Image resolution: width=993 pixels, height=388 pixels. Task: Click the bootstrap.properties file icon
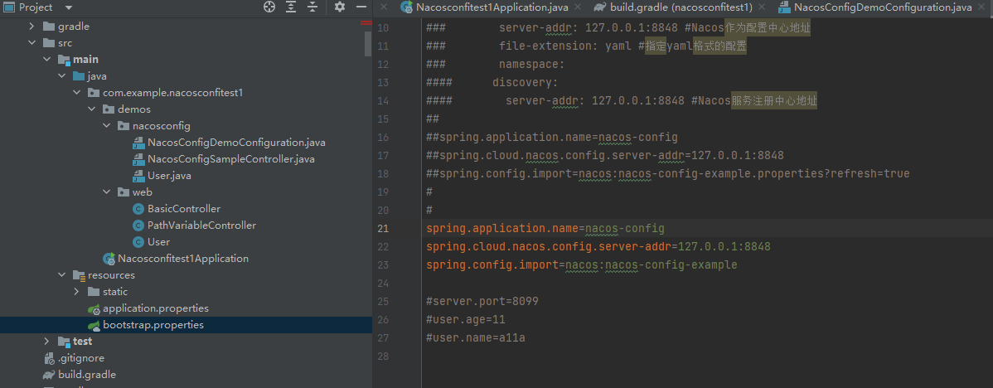[94, 325]
